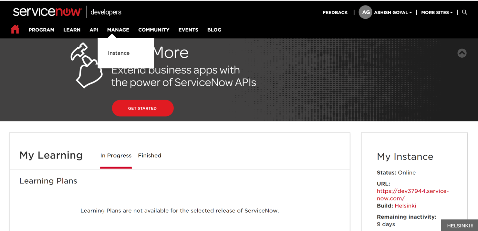Open the Helsinki release selector
The image size is (478, 231).
(460, 226)
